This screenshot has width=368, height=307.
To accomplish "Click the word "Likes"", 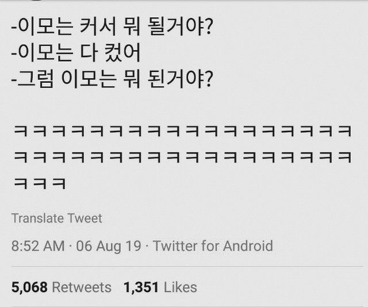I will pos(180,287).
